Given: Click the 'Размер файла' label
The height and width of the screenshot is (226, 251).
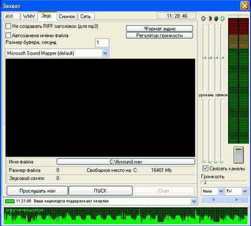Looking at the screenshot, I should 25,170.
